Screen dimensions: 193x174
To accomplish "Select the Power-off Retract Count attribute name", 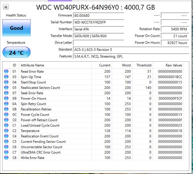I will (39, 120).
